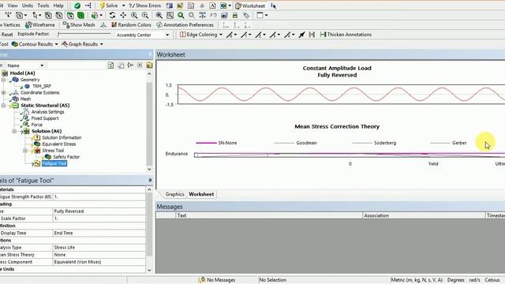Select the Fatigue Tool item
The width and height of the screenshot is (505, 284).
coord(54,163)
